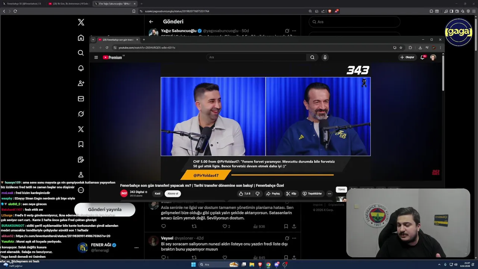Open File Explorer from the taskbar
478x269 pixels.
(252, 265)
